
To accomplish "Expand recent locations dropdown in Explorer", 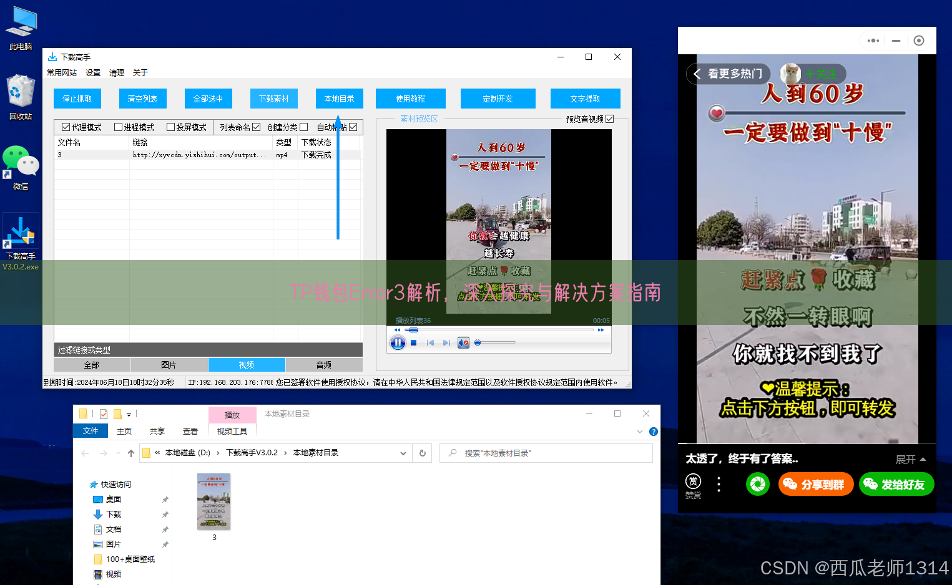I will click(118, 453).
